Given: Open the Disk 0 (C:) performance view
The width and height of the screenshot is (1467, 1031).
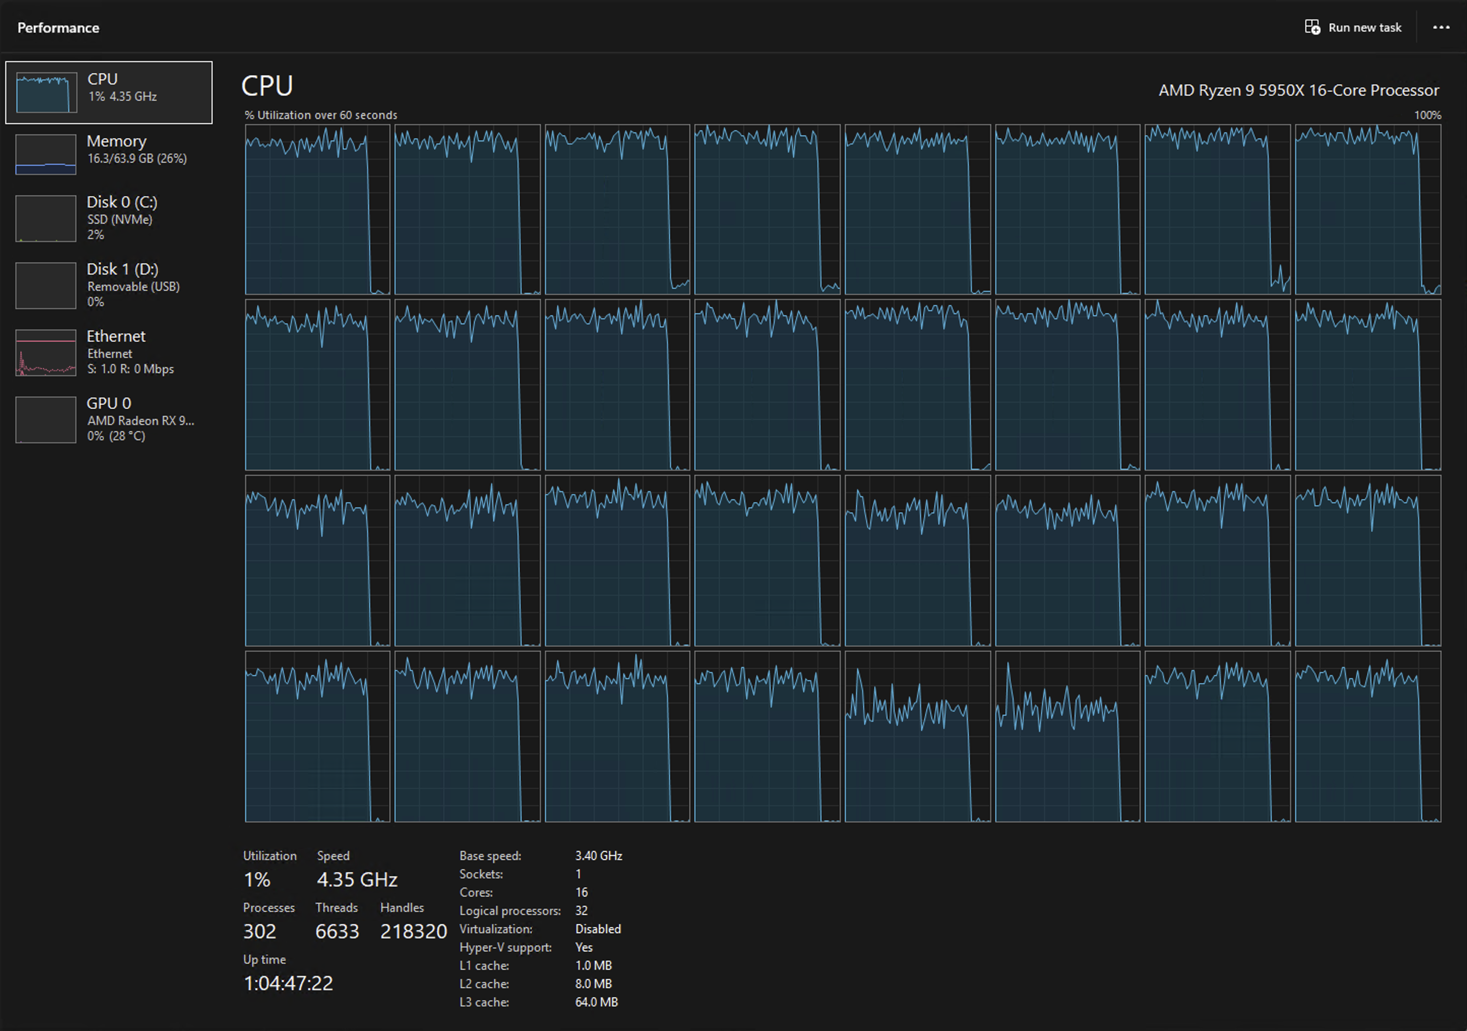Looking at the screenshot, I should 109,217.
